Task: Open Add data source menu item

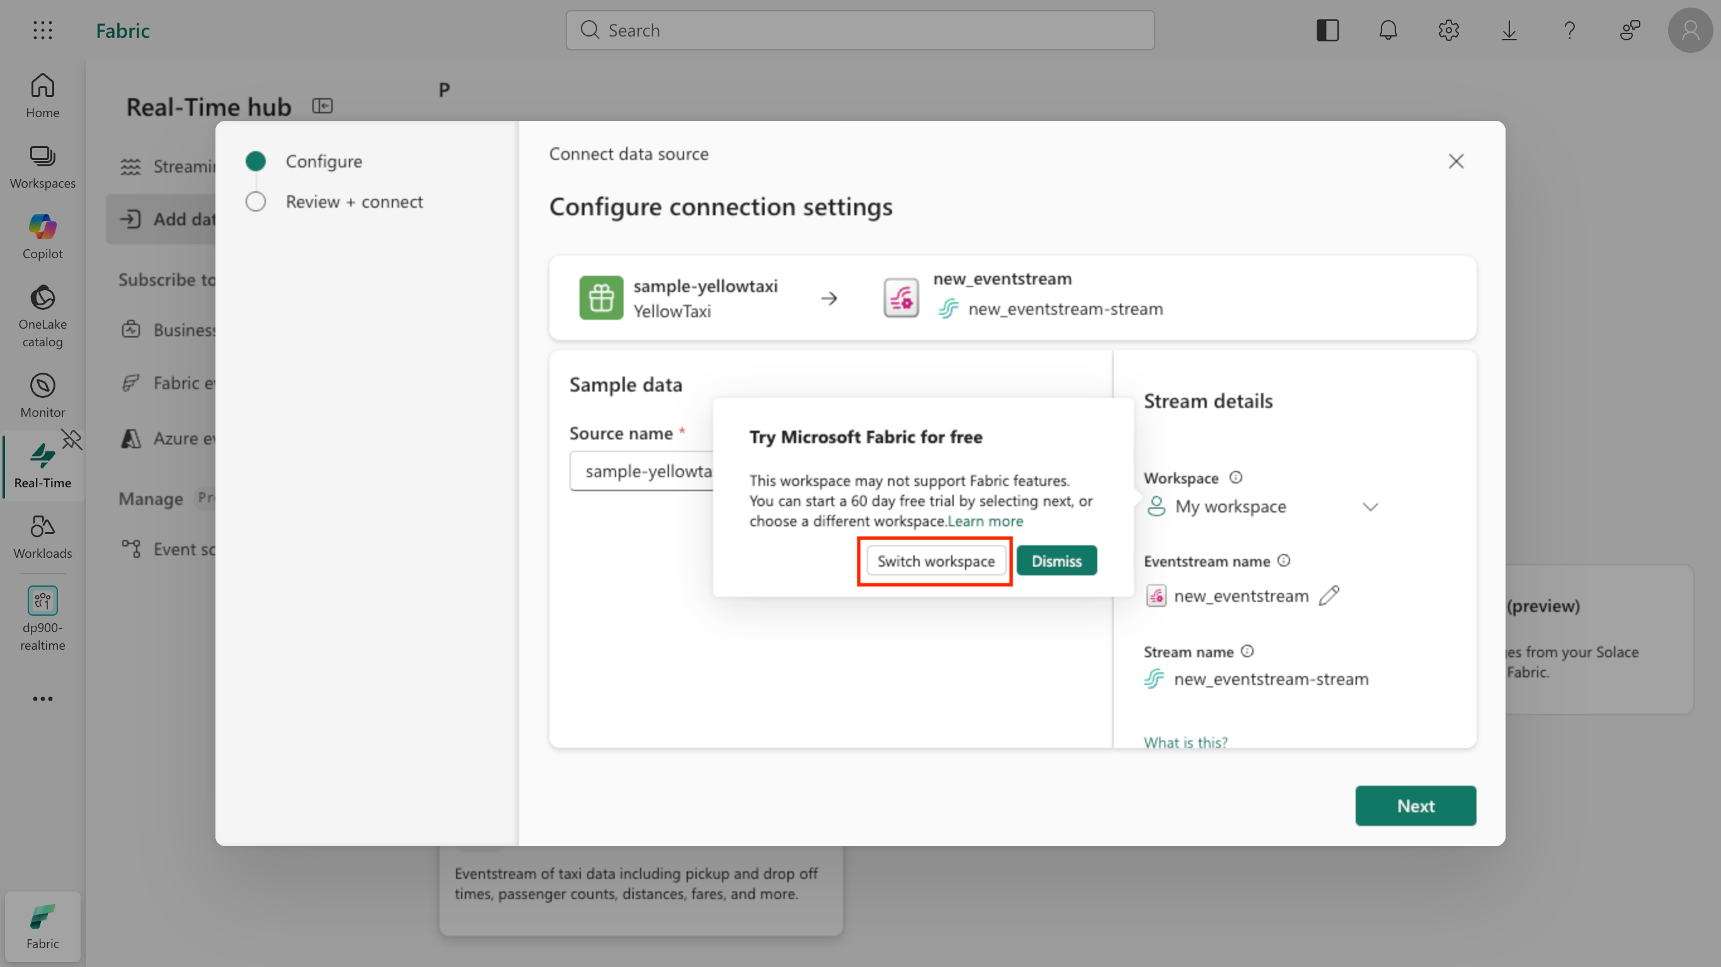Action: click(161, 218)
